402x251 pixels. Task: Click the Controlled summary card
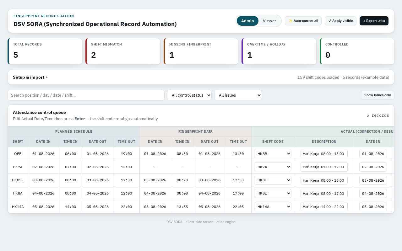click(357, 51)
